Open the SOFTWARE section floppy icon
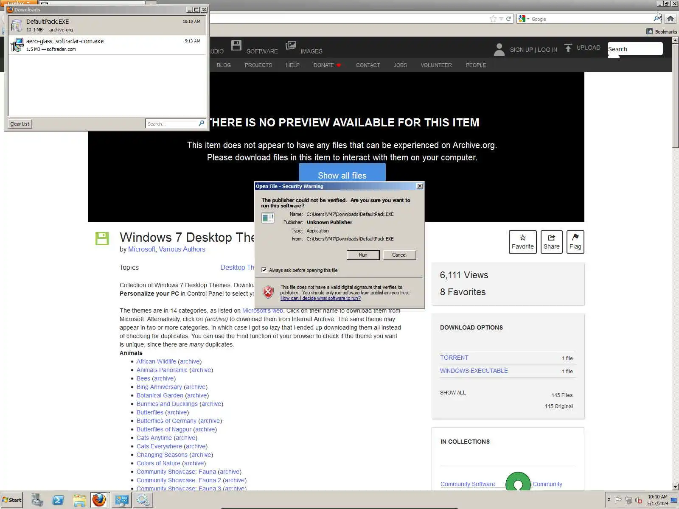This screenshot has height=509, width=679. (x=236, y=45)
